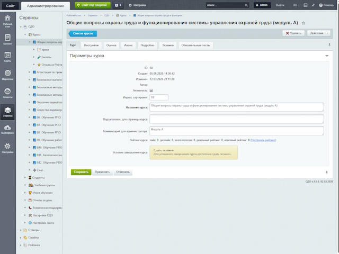Click the pin icon at the right of the tab row

point(329,44)
